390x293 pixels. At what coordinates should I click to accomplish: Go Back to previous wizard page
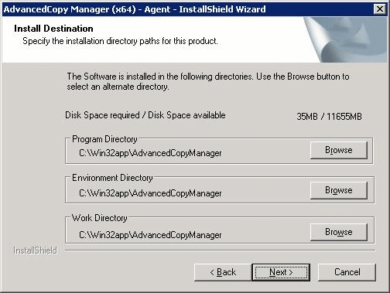pos(223,272)
